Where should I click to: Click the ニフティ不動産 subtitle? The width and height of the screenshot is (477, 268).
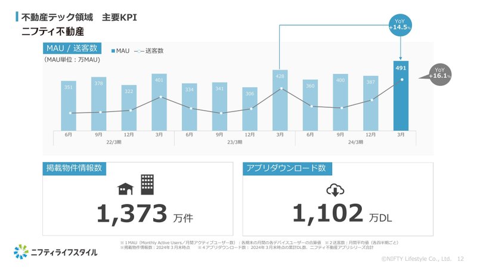click(52, 32)
